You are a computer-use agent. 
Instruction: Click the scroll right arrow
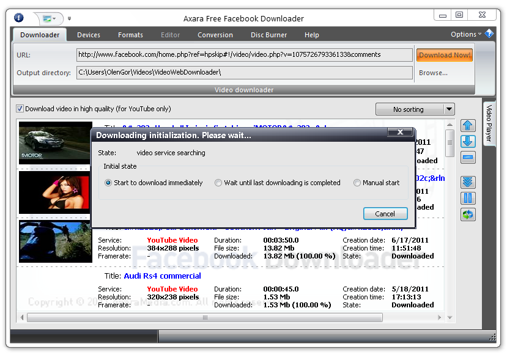[439, 318]
